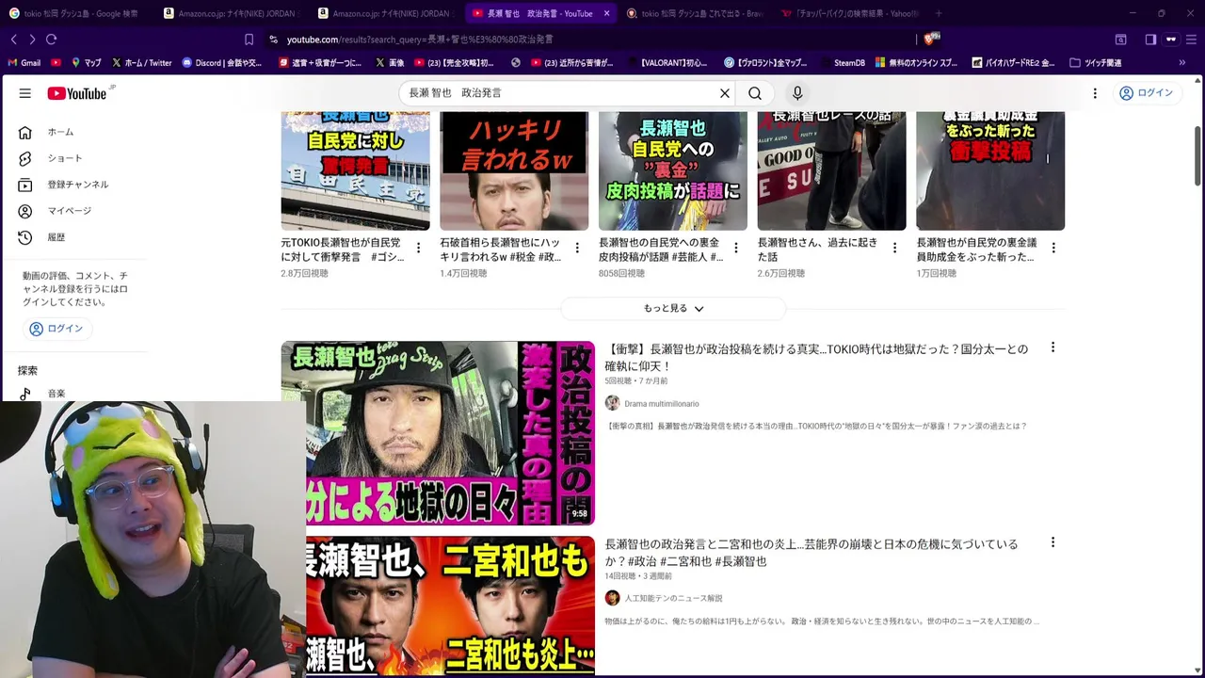Open the Gmail bookmark

point(24,63)
